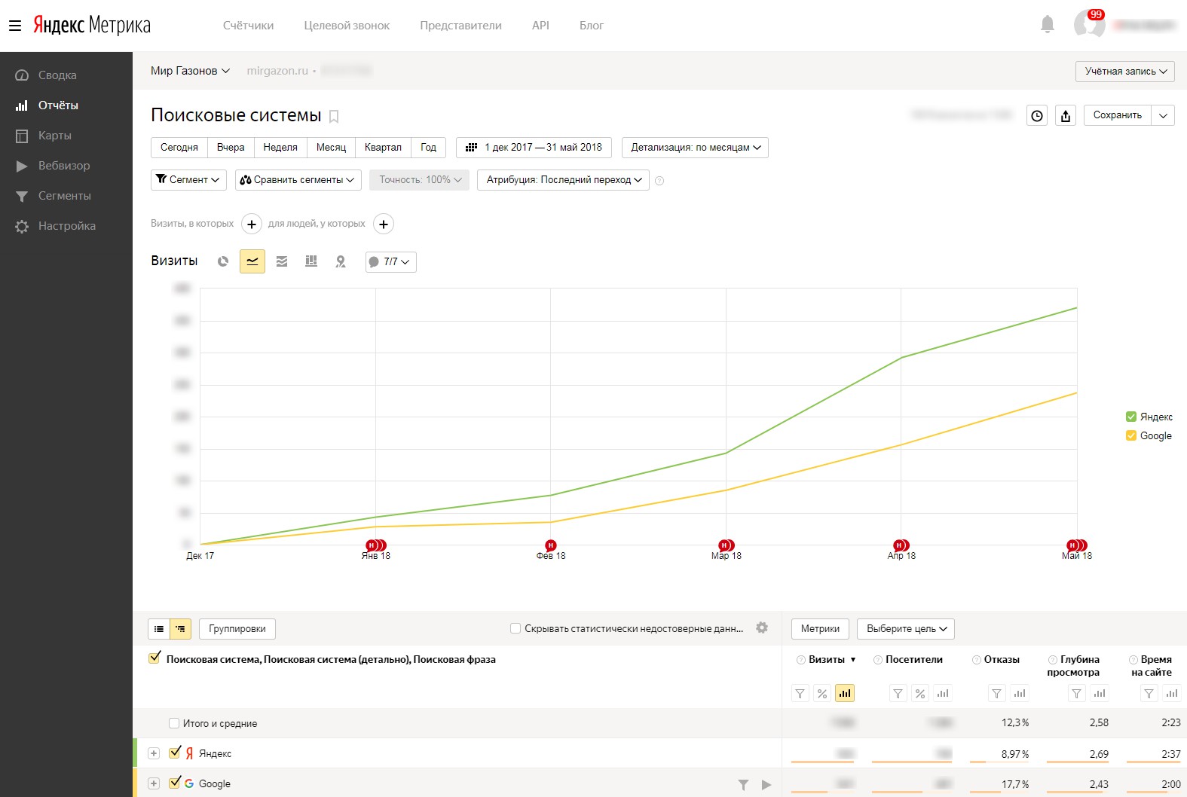Switch the chart to stacked area view

[x=282, y=261]
